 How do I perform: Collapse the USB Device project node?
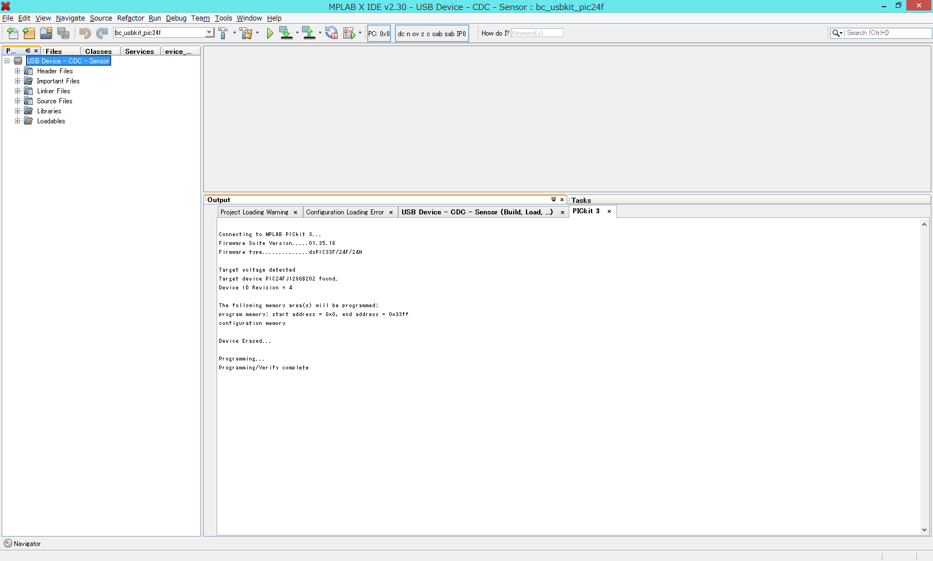[7, 61]
